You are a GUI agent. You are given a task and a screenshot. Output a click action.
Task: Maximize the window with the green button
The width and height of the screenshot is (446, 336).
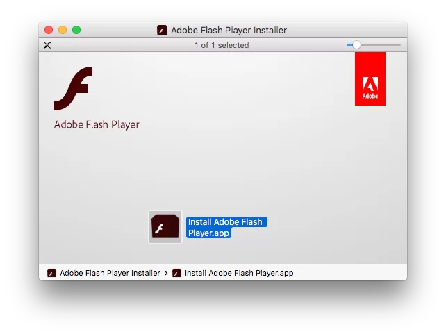tap(76, 30)
